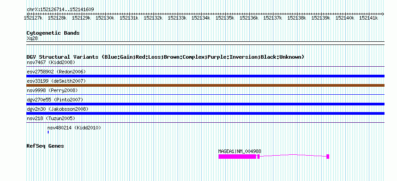Select the esv33199 (deSmith2007) variant label
Screen dimensions: 397x181
(56, 81)
